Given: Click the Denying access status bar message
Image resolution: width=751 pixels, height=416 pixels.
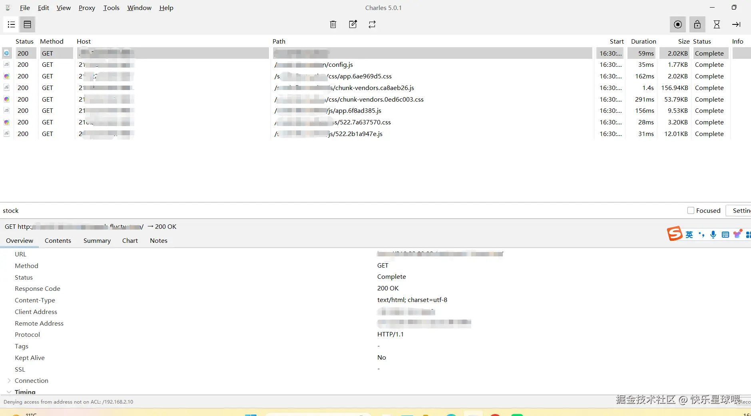Looking at the screenshot, I should 68,402.
